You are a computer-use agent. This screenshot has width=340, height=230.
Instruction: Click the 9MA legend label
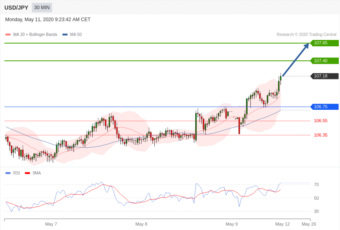37,173
